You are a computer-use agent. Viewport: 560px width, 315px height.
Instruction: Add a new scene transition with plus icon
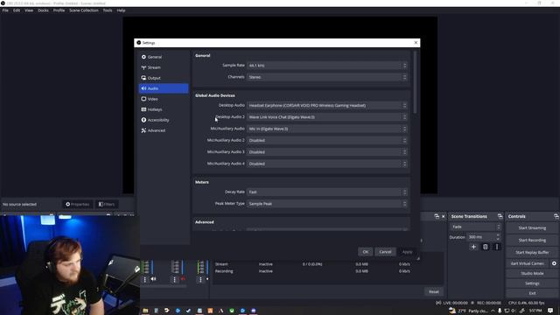pyautogui.click(x=473, y=247)
